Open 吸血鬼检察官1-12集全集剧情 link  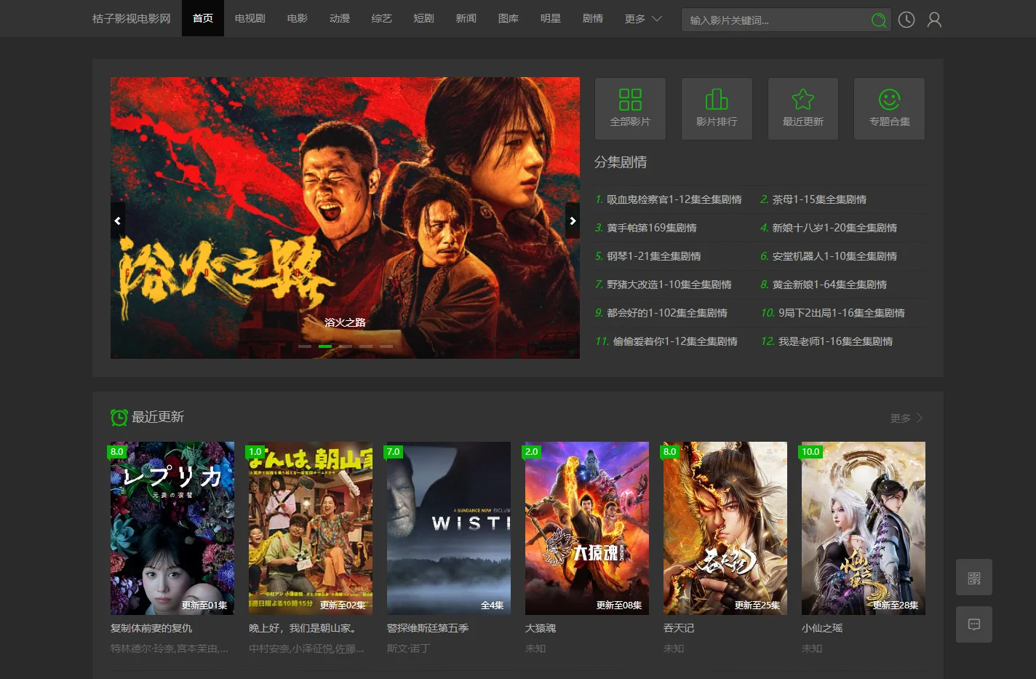pos(674,199)
